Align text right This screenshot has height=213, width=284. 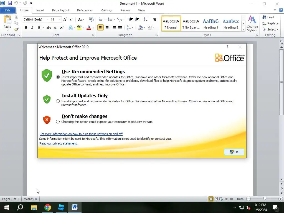[113, 27]
